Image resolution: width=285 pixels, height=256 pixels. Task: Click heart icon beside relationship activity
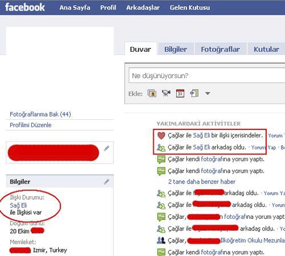coord(161,136)
